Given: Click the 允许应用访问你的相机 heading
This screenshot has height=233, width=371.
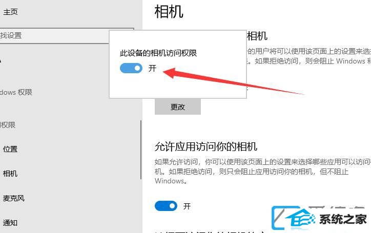Looking at the screenshot, I should pyautogui.click(x=205, y=146).
